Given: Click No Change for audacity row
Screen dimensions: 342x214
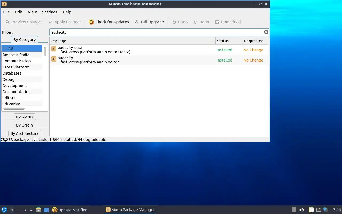Looking at the screenshot, I should 253,60.
